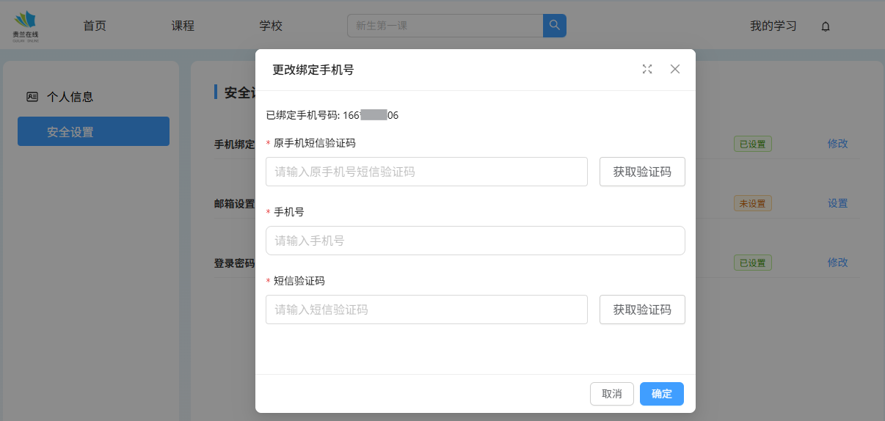Open the 学校 navigation item

[x=271, y=26]
